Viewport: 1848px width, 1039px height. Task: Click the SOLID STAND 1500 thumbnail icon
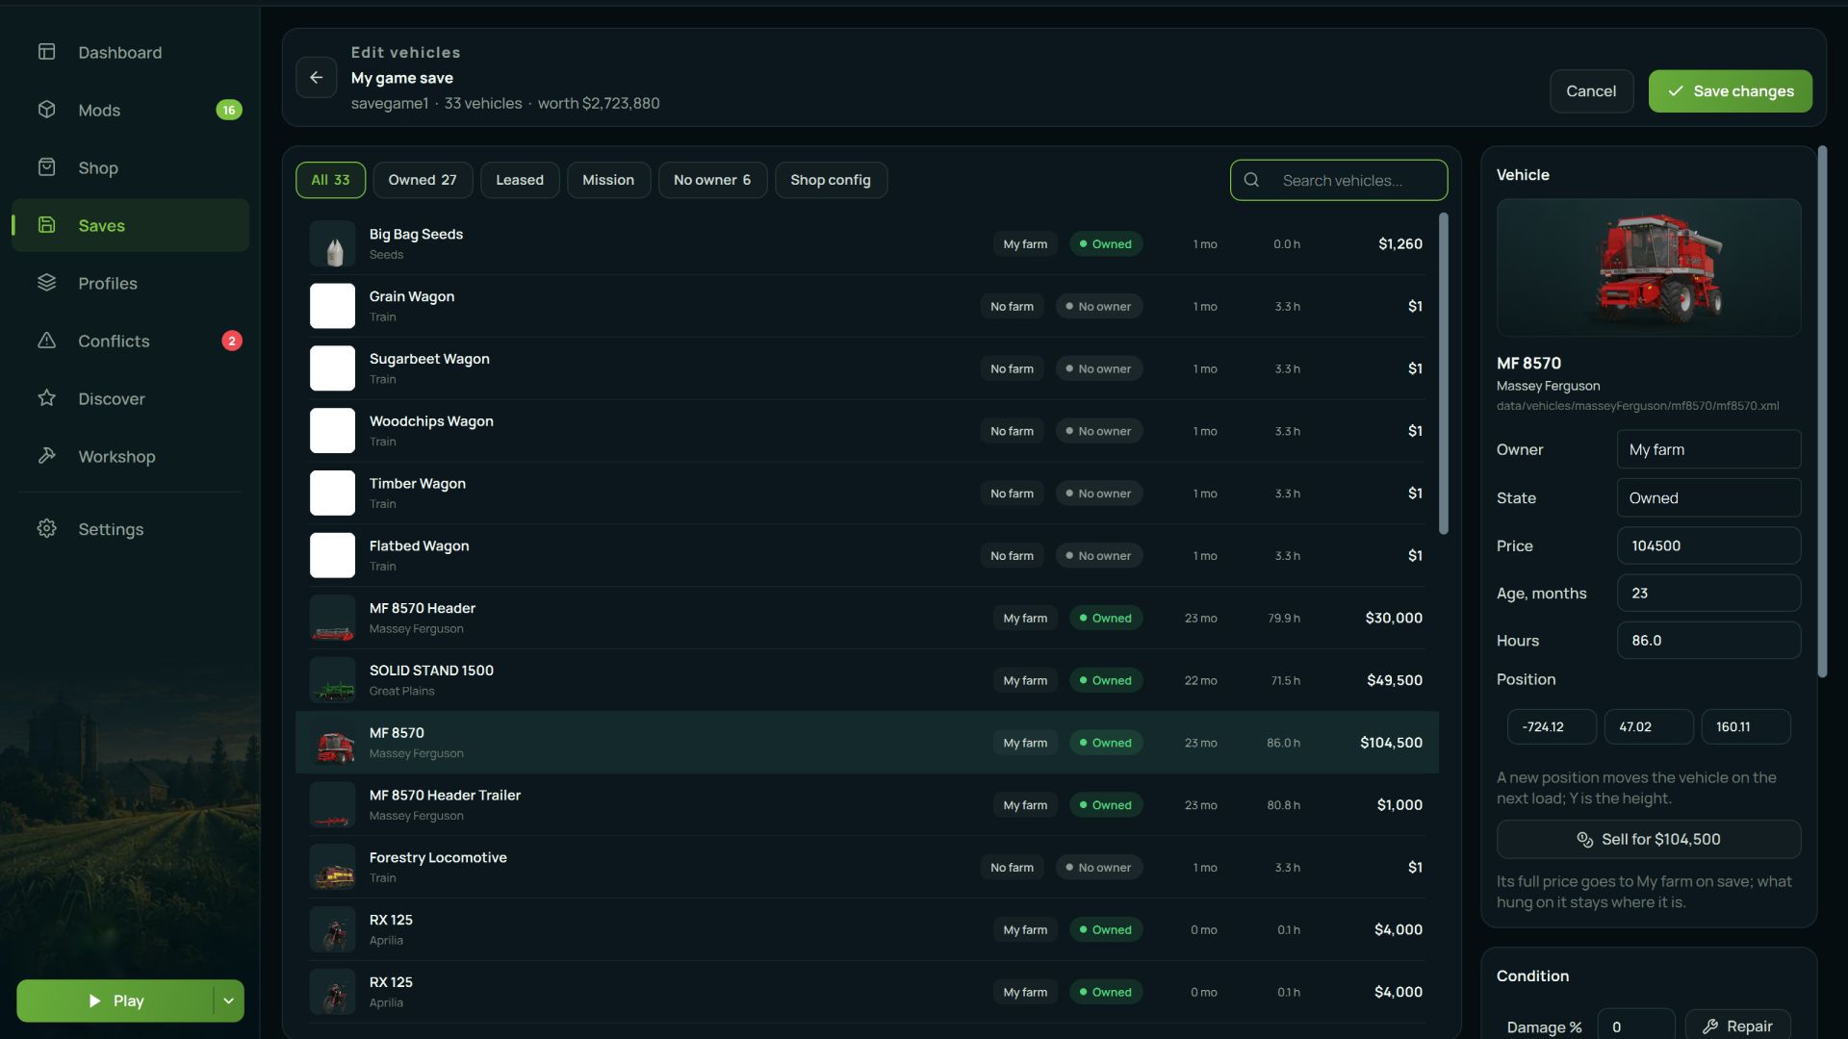pos(332,681)
